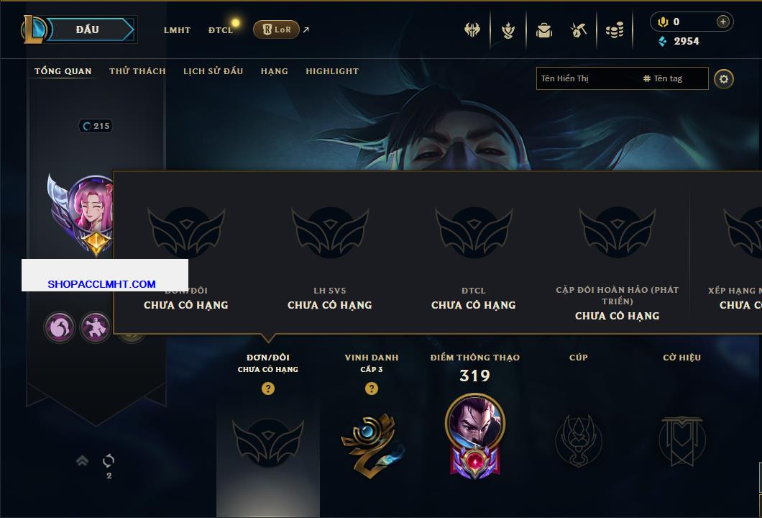This screenshot has width=762, height=518.
Task: Click the refresh arrows icon below banner
Action: (109, 460)
